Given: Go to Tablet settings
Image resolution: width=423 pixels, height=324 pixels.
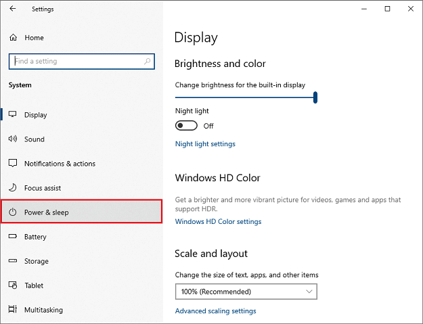Looking at the screenshot, I should [34, 285].
